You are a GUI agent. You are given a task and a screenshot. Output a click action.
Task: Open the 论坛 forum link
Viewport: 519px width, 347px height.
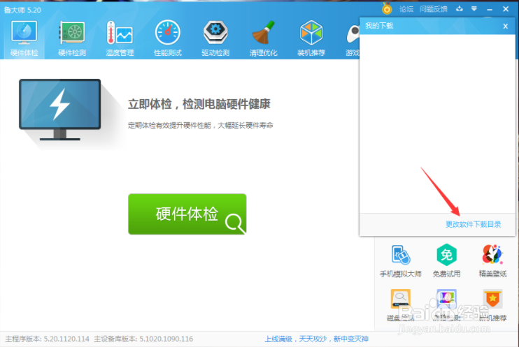[x=406, y=9]
